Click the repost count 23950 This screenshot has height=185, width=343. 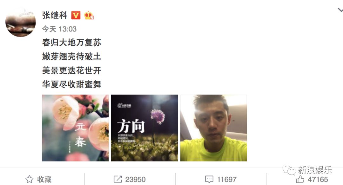point(135,180)
